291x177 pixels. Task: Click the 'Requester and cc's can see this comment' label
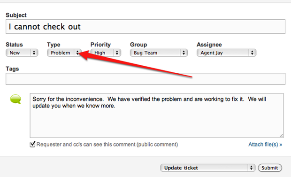point(107,145)
